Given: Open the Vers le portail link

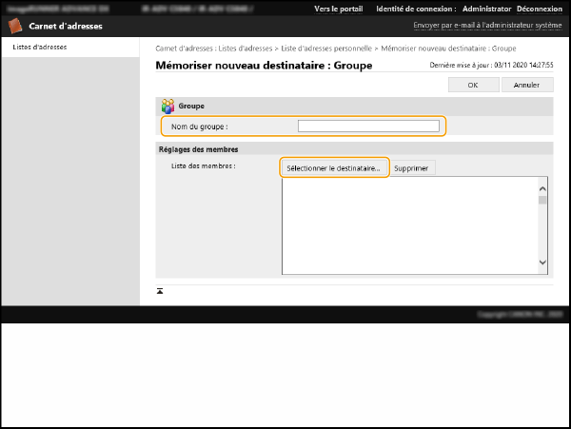Looking at the screenshot, I should 338,9.
